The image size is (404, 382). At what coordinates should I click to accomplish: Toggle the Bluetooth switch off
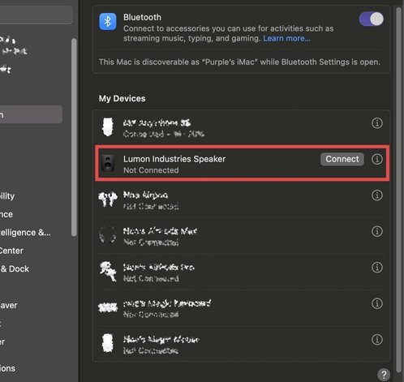(371, 19)
